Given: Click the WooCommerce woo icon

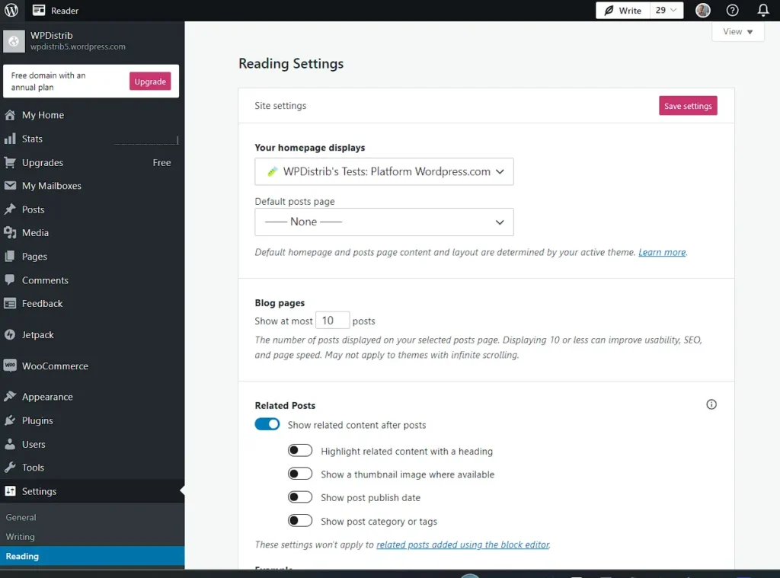Looking at the screenshot, I should [10, 366].
